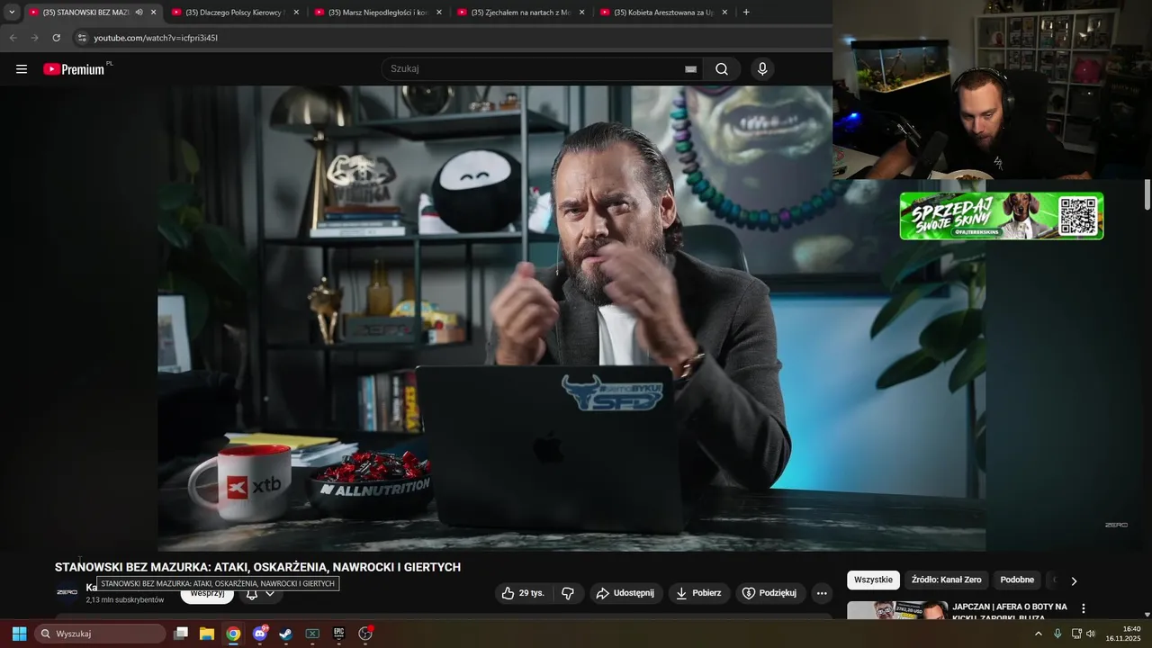This screenshot has width=1152, height=648.
Task: Open the Windows Start menu
Action: [19, 634]
